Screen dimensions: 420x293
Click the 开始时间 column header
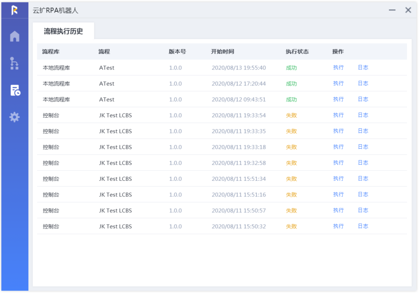pyautogui.click(x=222, y=51)
